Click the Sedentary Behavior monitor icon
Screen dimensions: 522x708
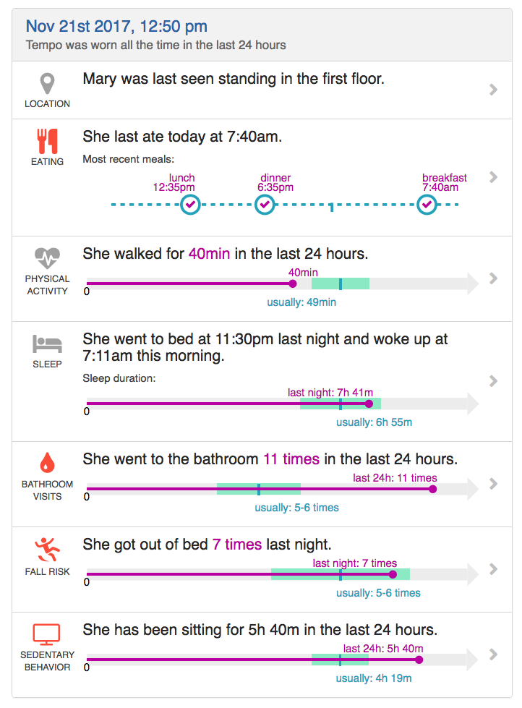pyautogui.click(x=47, y=635)
